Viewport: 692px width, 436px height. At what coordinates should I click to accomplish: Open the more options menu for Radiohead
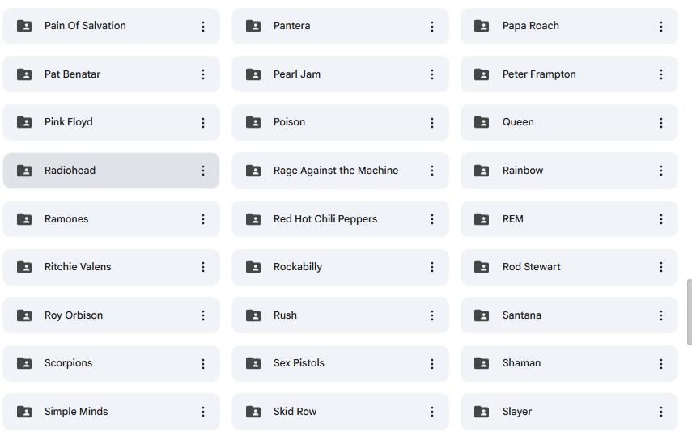[x=203, y=171]
